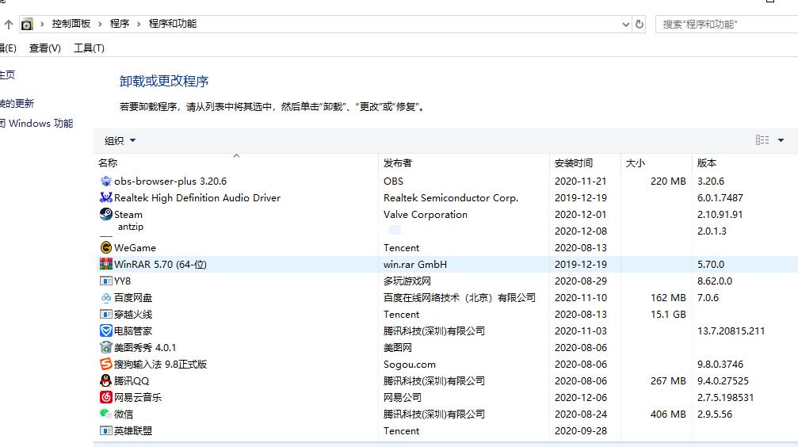Click the refresh button beside address bar
798x447 pixels.
tap(640, 24)
